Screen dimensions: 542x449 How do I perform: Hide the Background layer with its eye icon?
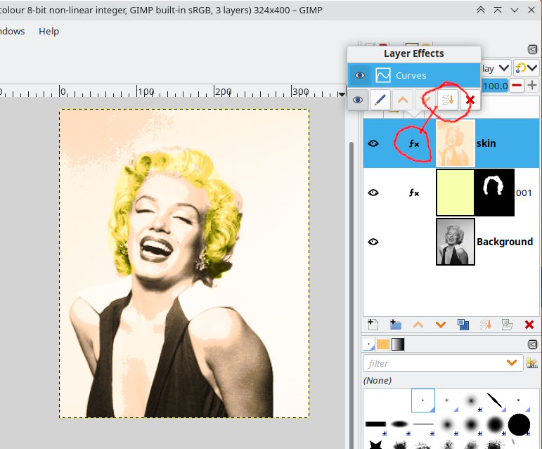(x=373, y=242)
